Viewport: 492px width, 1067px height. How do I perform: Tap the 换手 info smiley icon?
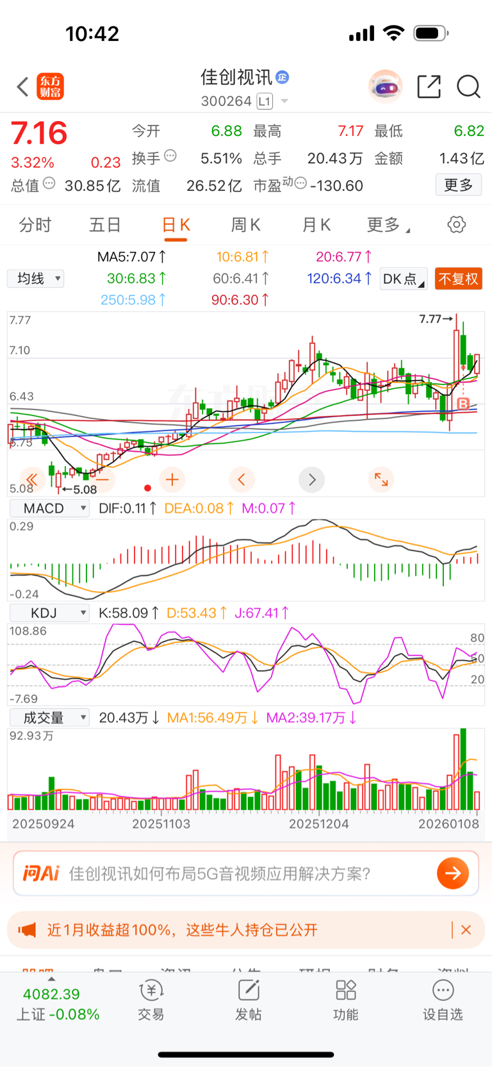click(x=170, y=156)
